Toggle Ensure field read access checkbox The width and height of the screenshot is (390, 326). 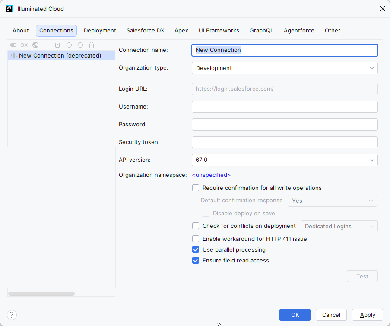point(196,261)
